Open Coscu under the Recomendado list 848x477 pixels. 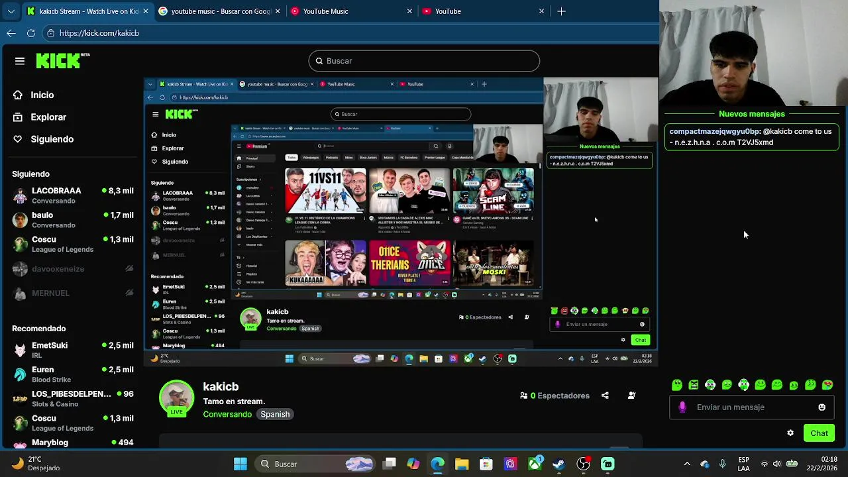click(73, 423)
